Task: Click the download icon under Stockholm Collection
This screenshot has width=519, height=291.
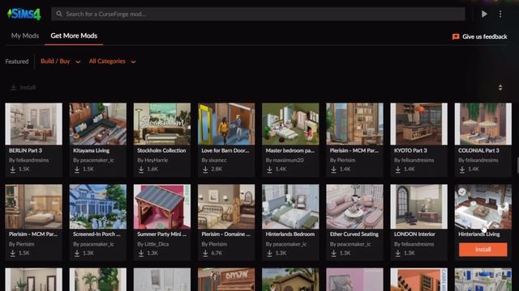Action: tap(141, 169)
